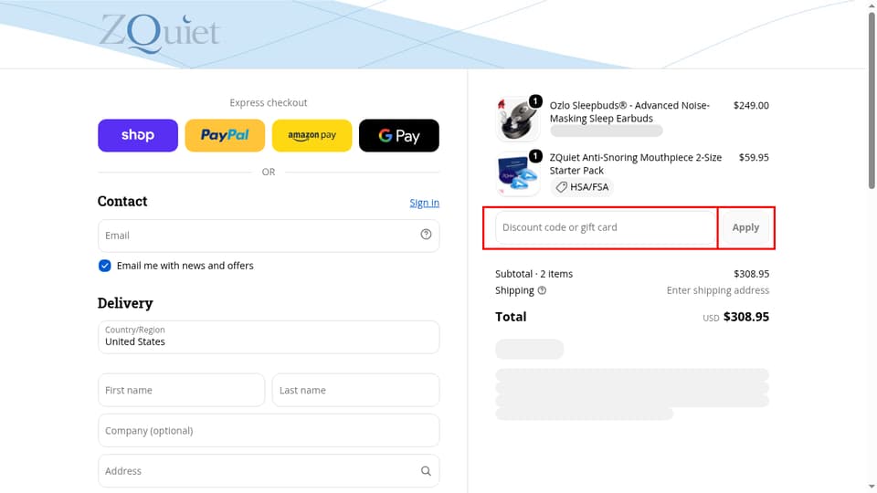Viewport: 877px width, 493px height.
Task: Focus the Email input field
Action: click(x=269, y=236)
